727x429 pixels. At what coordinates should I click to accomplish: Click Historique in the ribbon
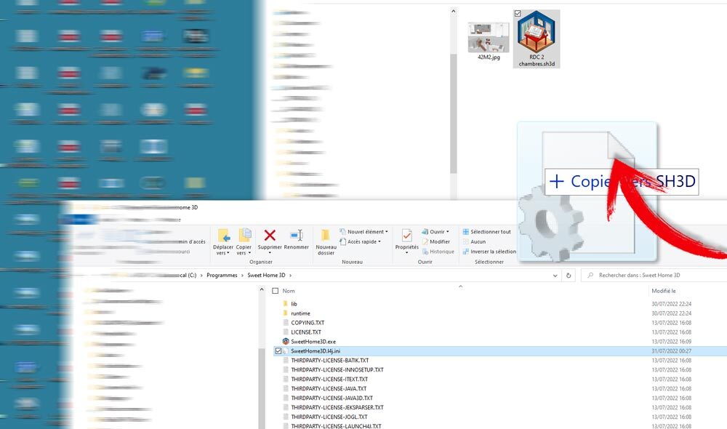tap(438, 252)
